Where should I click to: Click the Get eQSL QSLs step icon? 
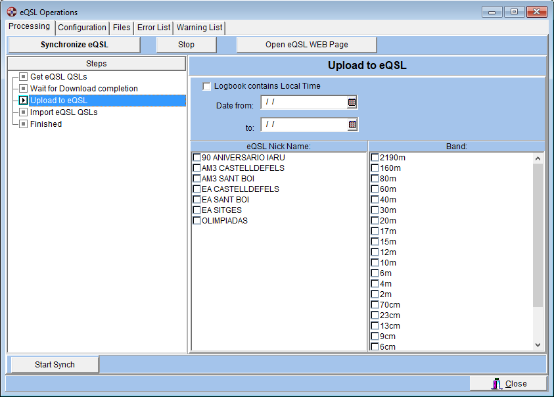pyautogui.click(x=24, y=77)
